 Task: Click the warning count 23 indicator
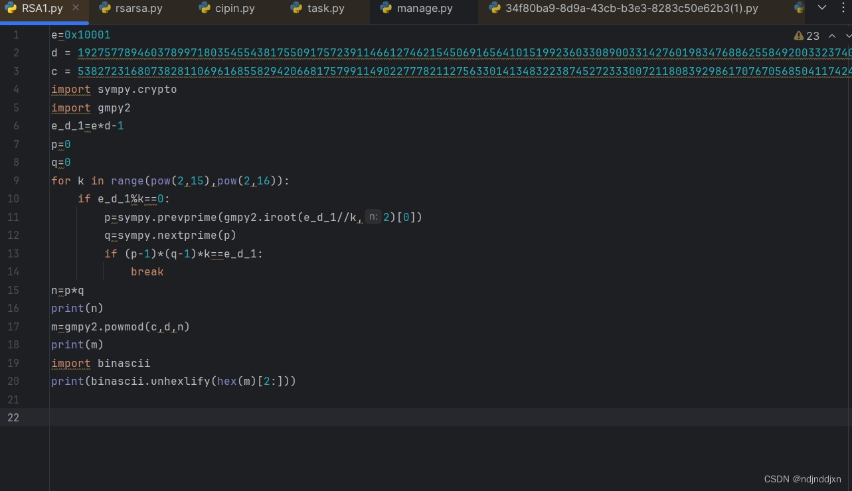tap(811, 36)
